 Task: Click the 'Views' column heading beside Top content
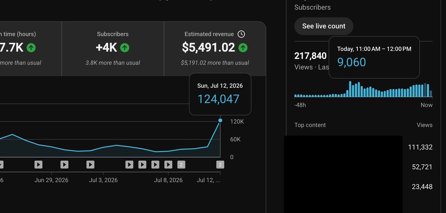tap(425, 125)
